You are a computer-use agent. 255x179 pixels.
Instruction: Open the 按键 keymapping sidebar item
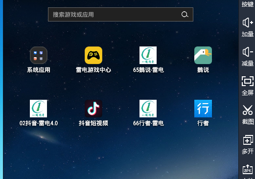[x=248, y=4]
